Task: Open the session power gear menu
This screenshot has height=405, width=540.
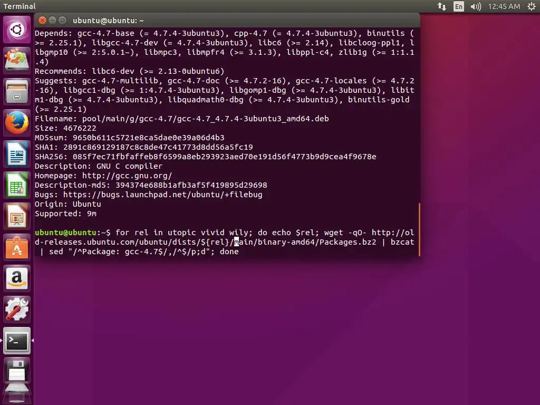Action: 532,6
